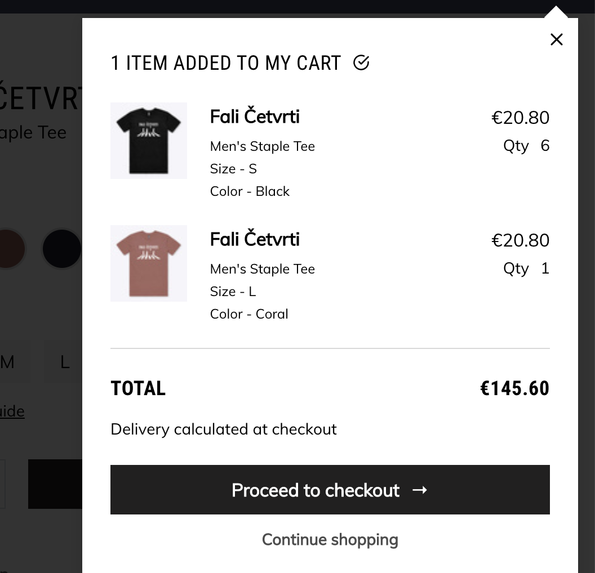Click the TOTAL €145.60 amount
This screenshot has height=573, width=595.
pos(514,388)
